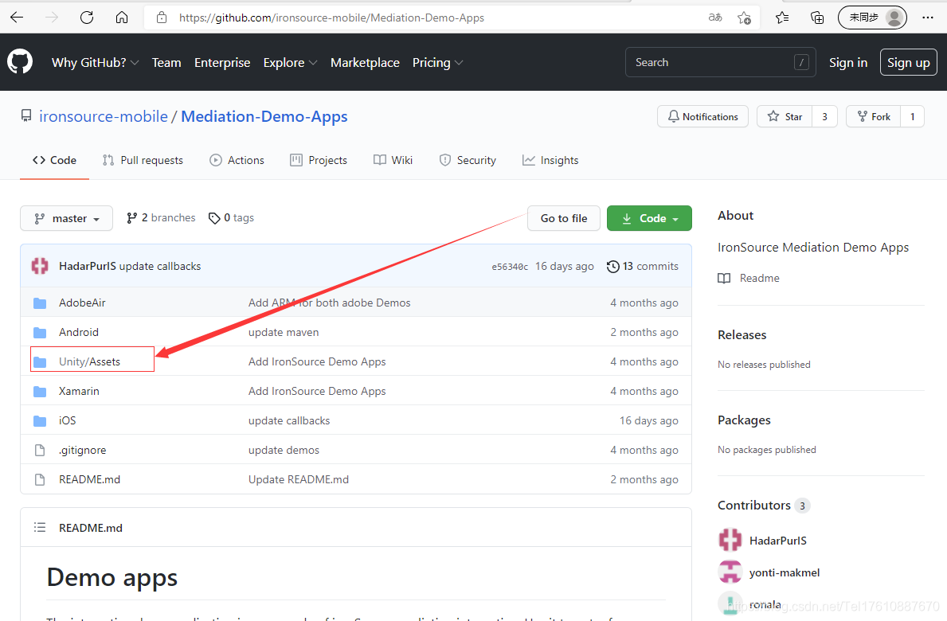The height and width of the screenshot is (621, 947).
Task: Click the Go to file button
Action: tap(563, 218)
